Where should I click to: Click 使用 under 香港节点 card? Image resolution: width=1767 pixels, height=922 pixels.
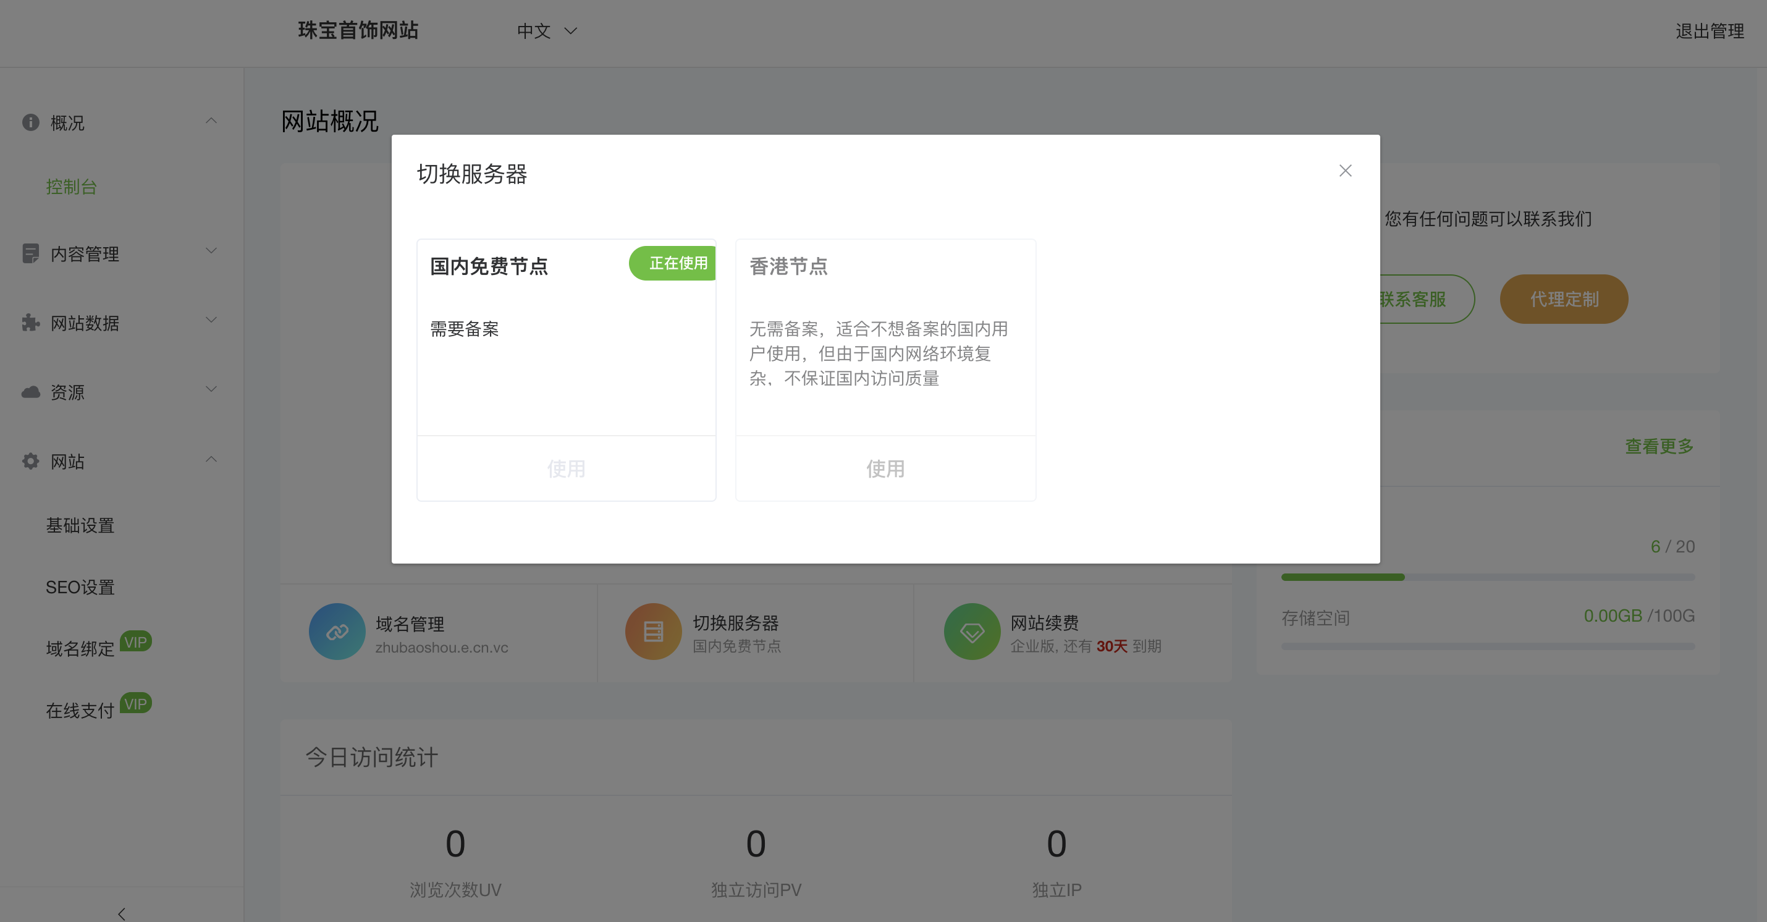tap(885, 468)
